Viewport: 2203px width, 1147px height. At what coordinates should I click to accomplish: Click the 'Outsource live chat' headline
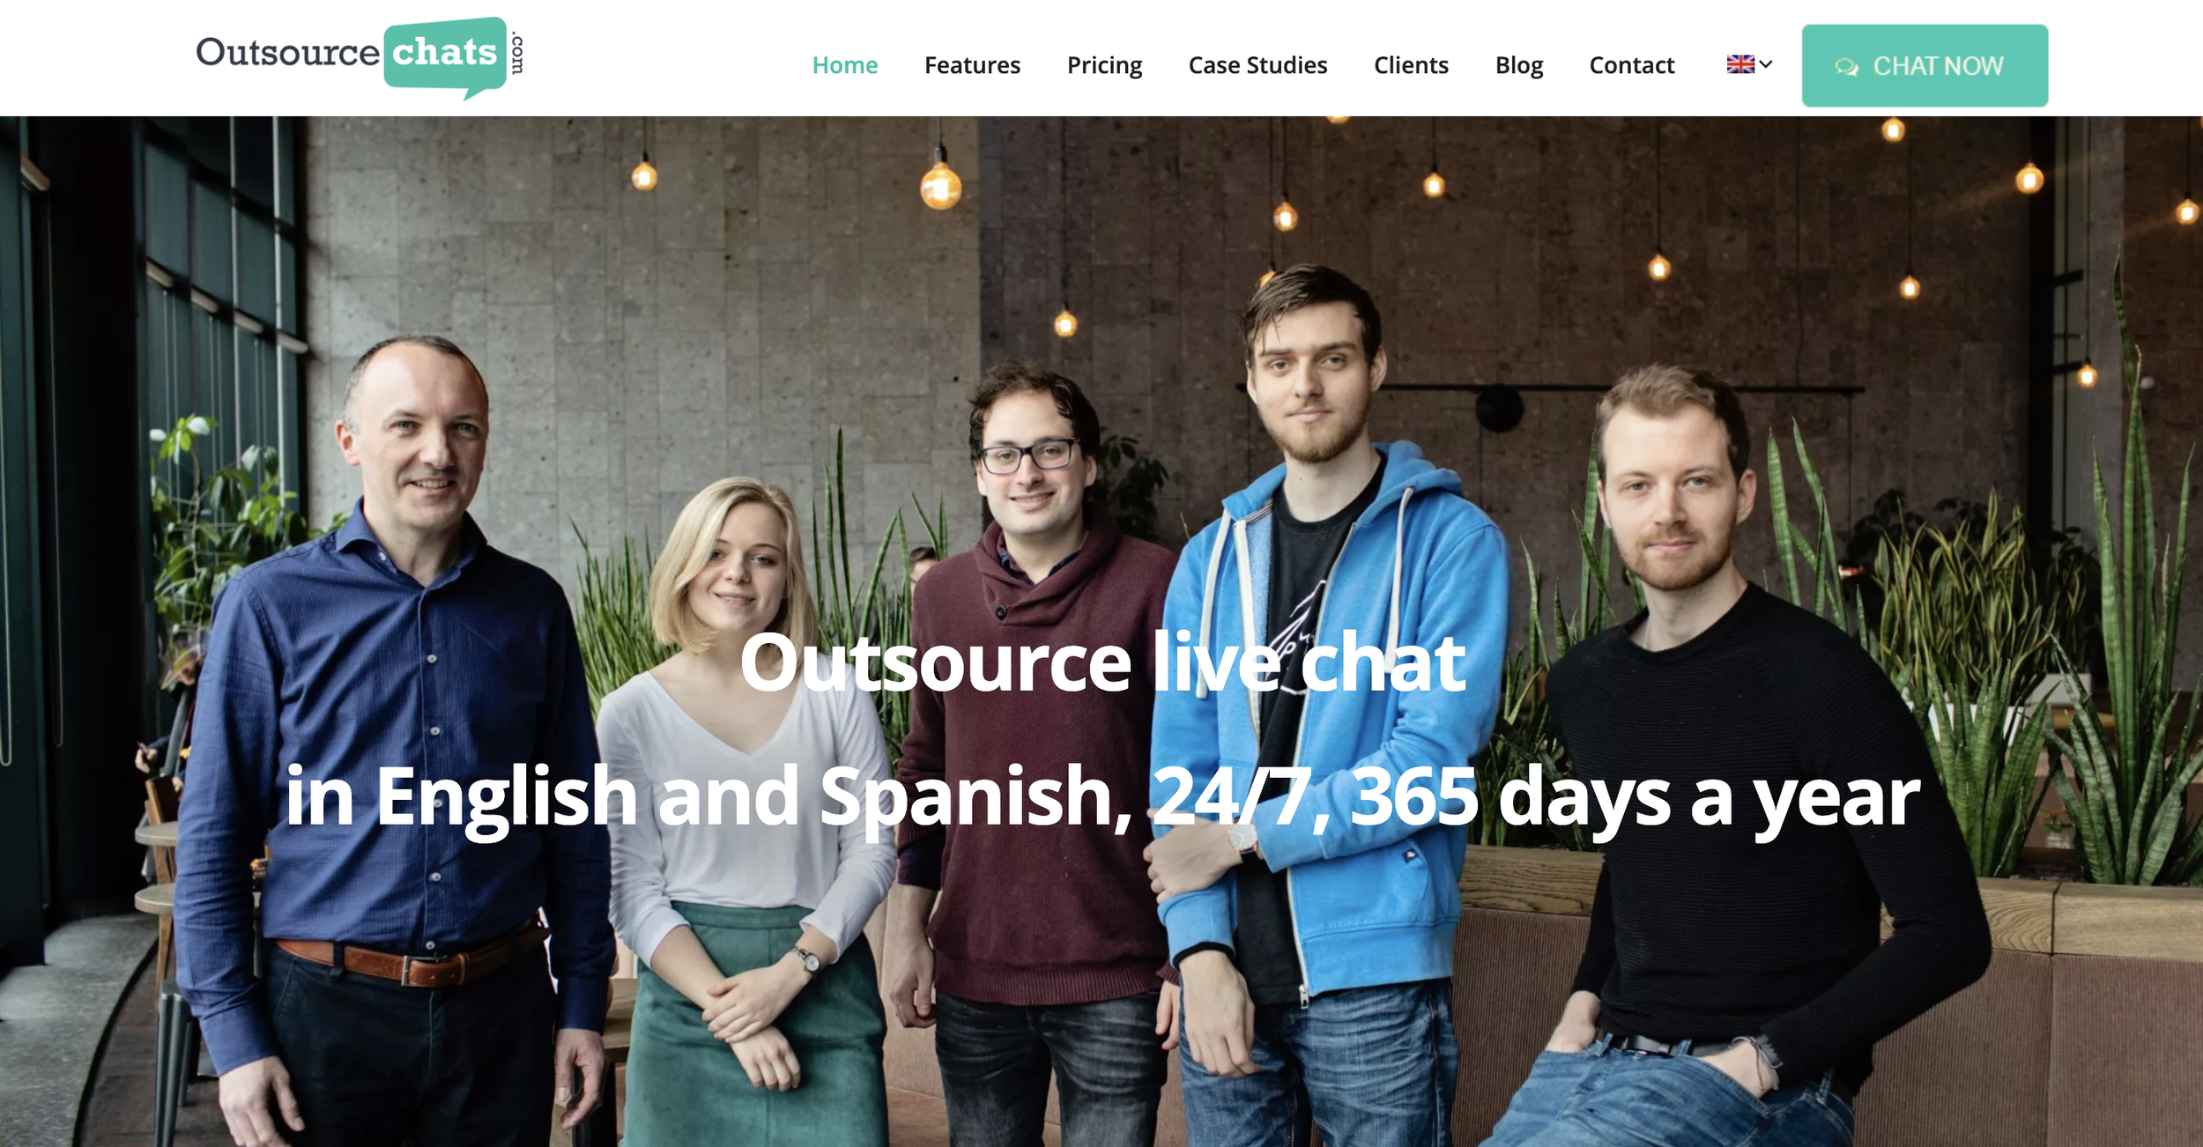tap(1102, 662)
